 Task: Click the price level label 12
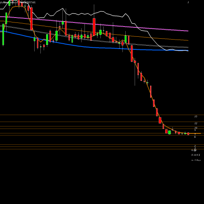196,124
